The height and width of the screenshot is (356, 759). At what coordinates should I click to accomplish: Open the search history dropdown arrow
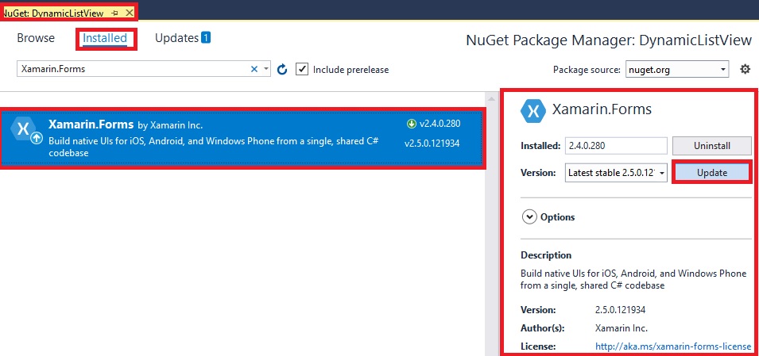pos(266,69)
